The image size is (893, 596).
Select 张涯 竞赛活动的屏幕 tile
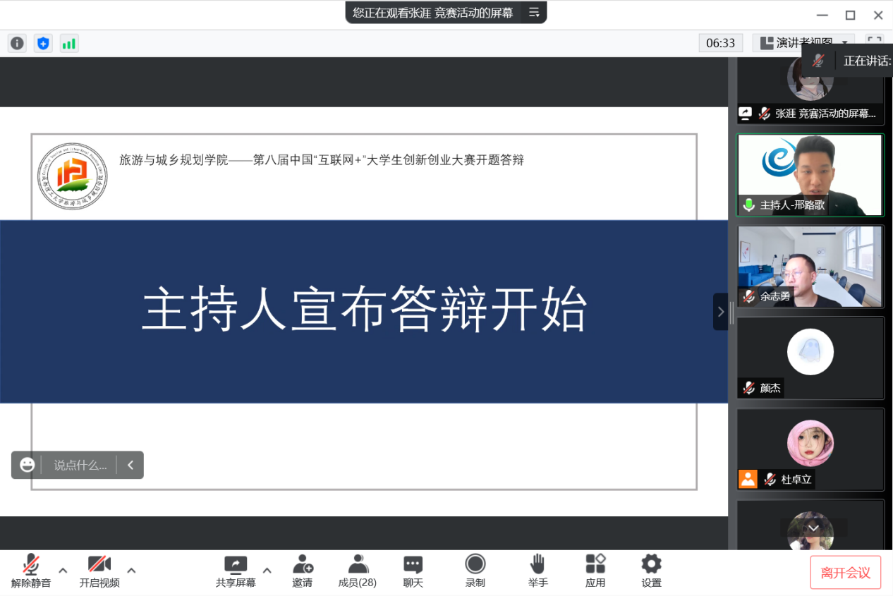[810, 90]
